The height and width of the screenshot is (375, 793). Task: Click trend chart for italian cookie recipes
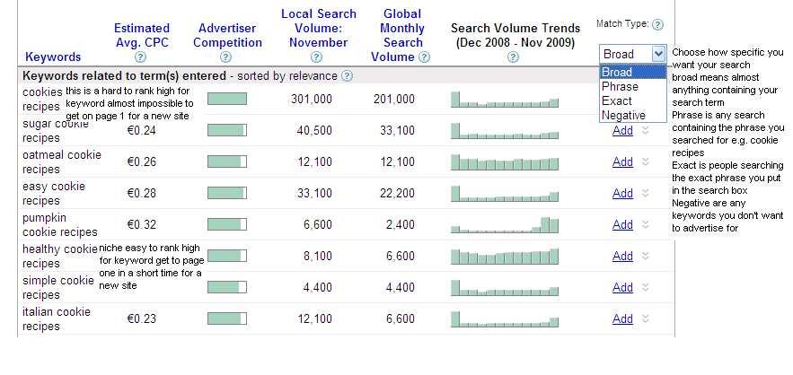(x=505, y=318)
